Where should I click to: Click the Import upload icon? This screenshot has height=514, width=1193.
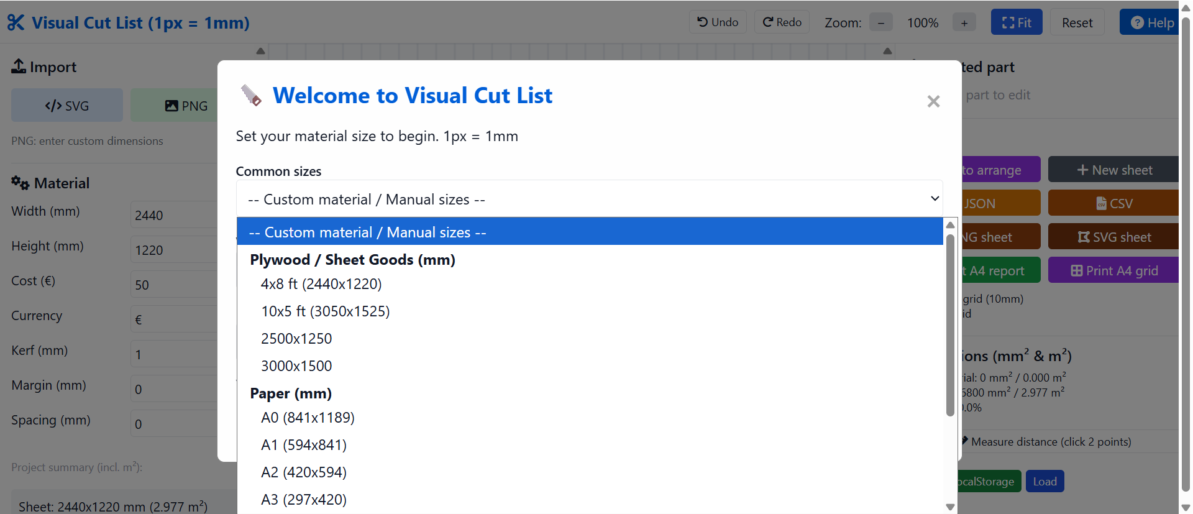(19, 66)
